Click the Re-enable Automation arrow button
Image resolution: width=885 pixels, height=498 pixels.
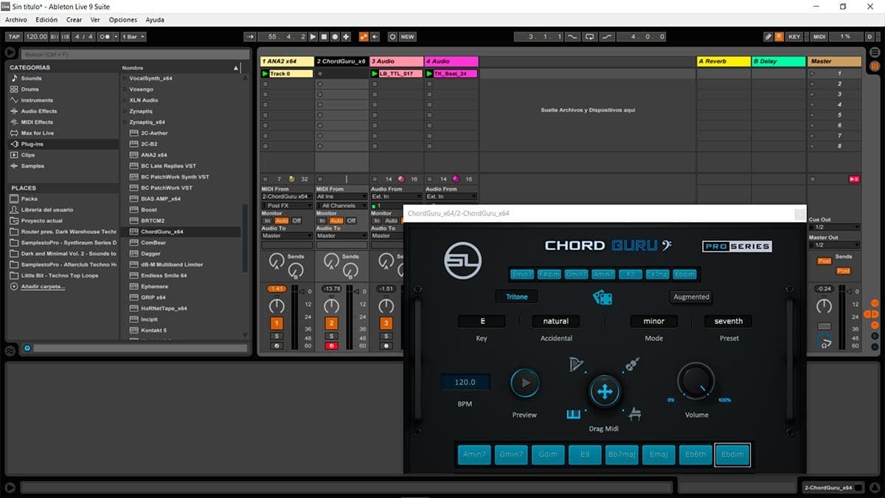coord(375,36)
